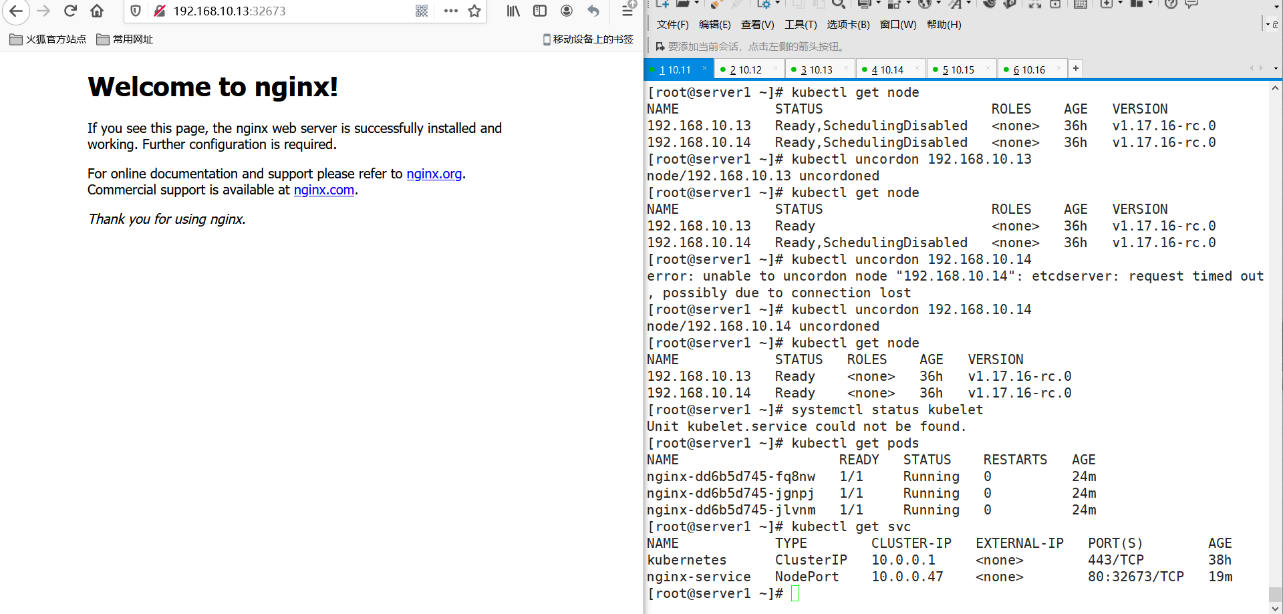Click terminal search magnifier icon
Viewport: 1283px width, 614px height.
point(839,3)
